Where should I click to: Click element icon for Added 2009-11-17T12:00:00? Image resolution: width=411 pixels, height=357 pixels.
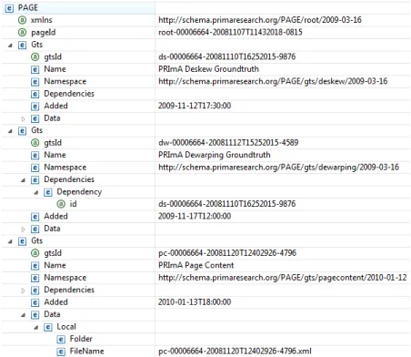pyautogui.click(x=35, y=217)
